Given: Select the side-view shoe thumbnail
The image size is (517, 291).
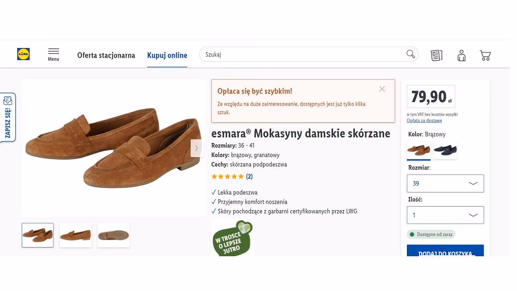Looking at the screenshot, I should pos(75,235).
